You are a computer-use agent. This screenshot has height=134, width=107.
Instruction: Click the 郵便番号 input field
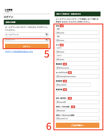(x=73, y=85)
